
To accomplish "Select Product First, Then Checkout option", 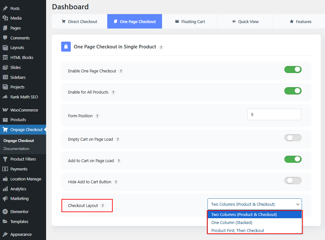I will 238,230.
